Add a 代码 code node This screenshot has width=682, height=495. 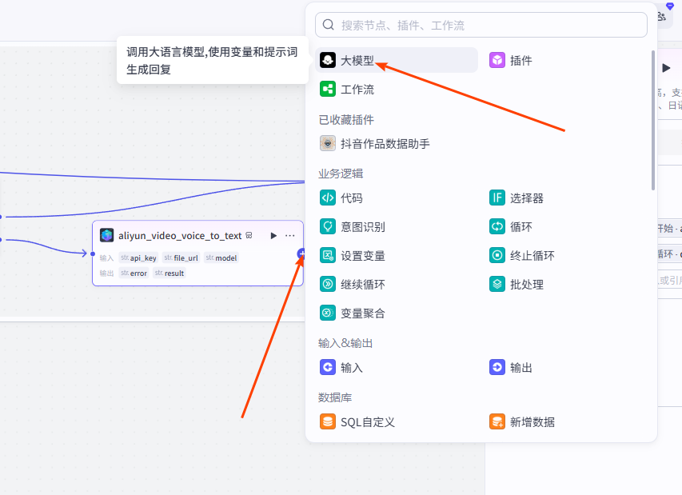341,198
